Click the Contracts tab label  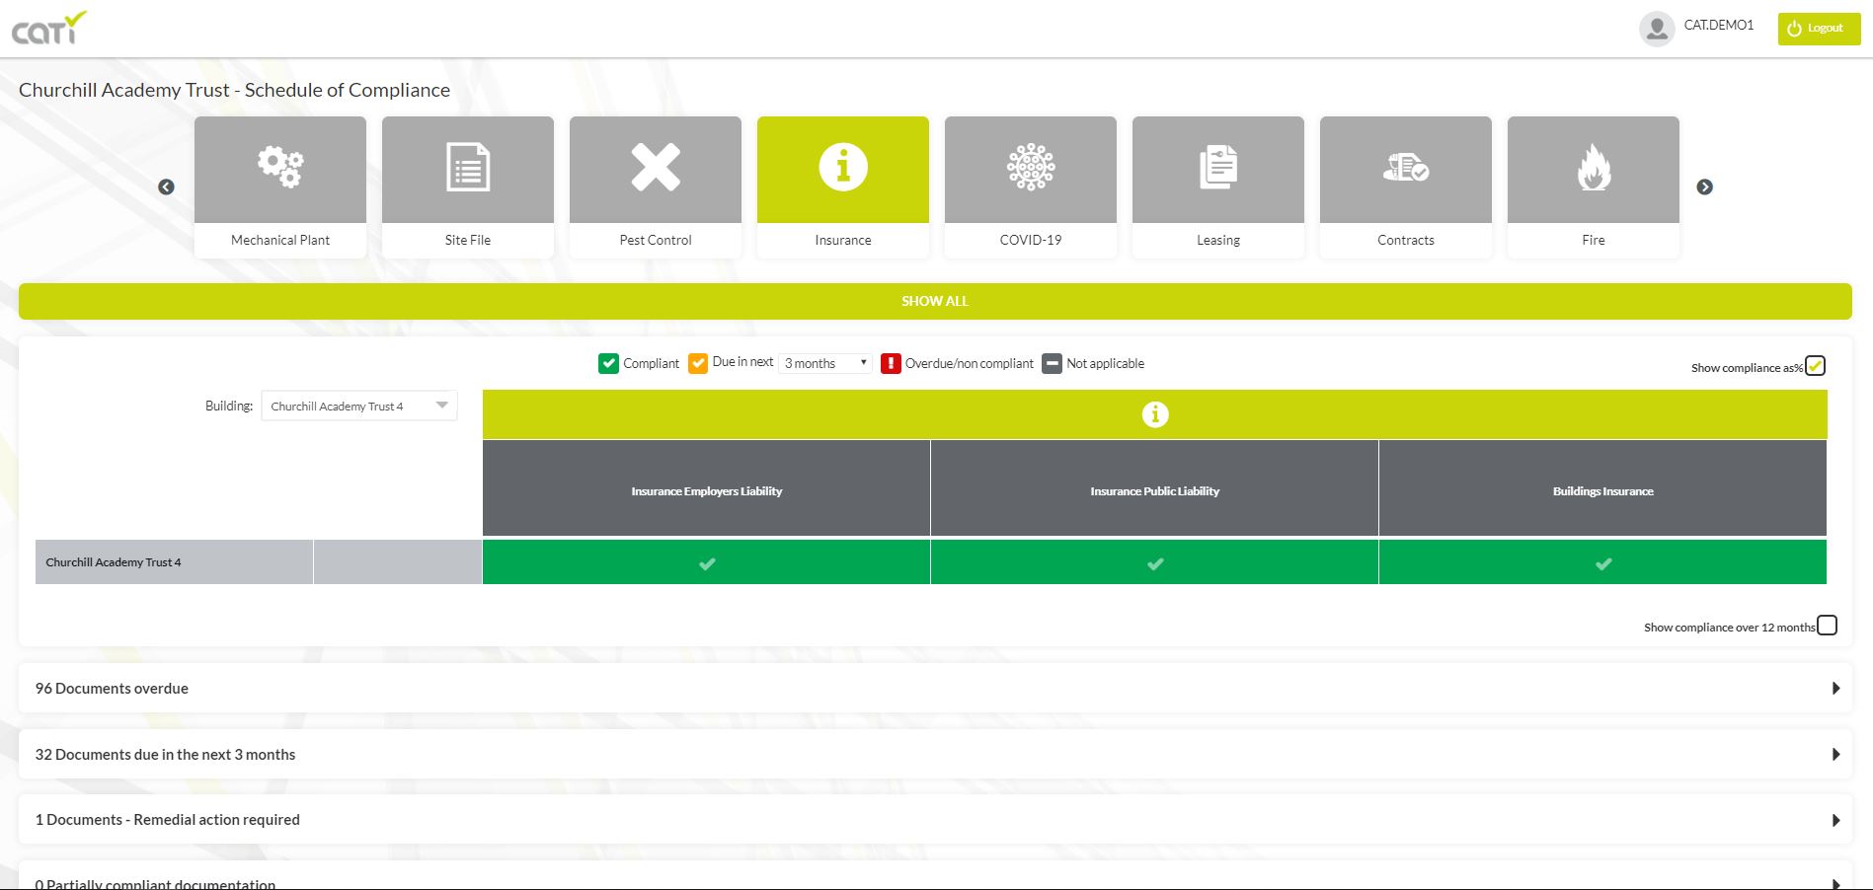click(1406, 240)
